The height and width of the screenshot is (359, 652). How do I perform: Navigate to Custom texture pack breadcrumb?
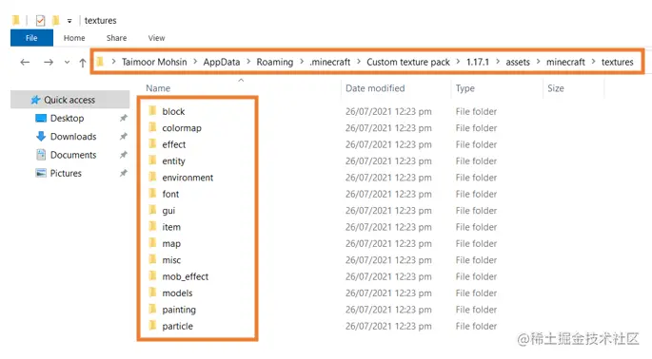pyautogui.click(x=408, y=62)
